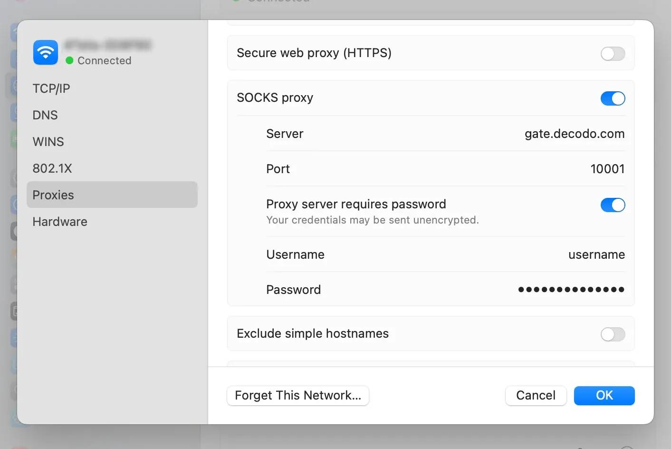
Task: Confirm settings with the OK button
Action: pos(604,396)
